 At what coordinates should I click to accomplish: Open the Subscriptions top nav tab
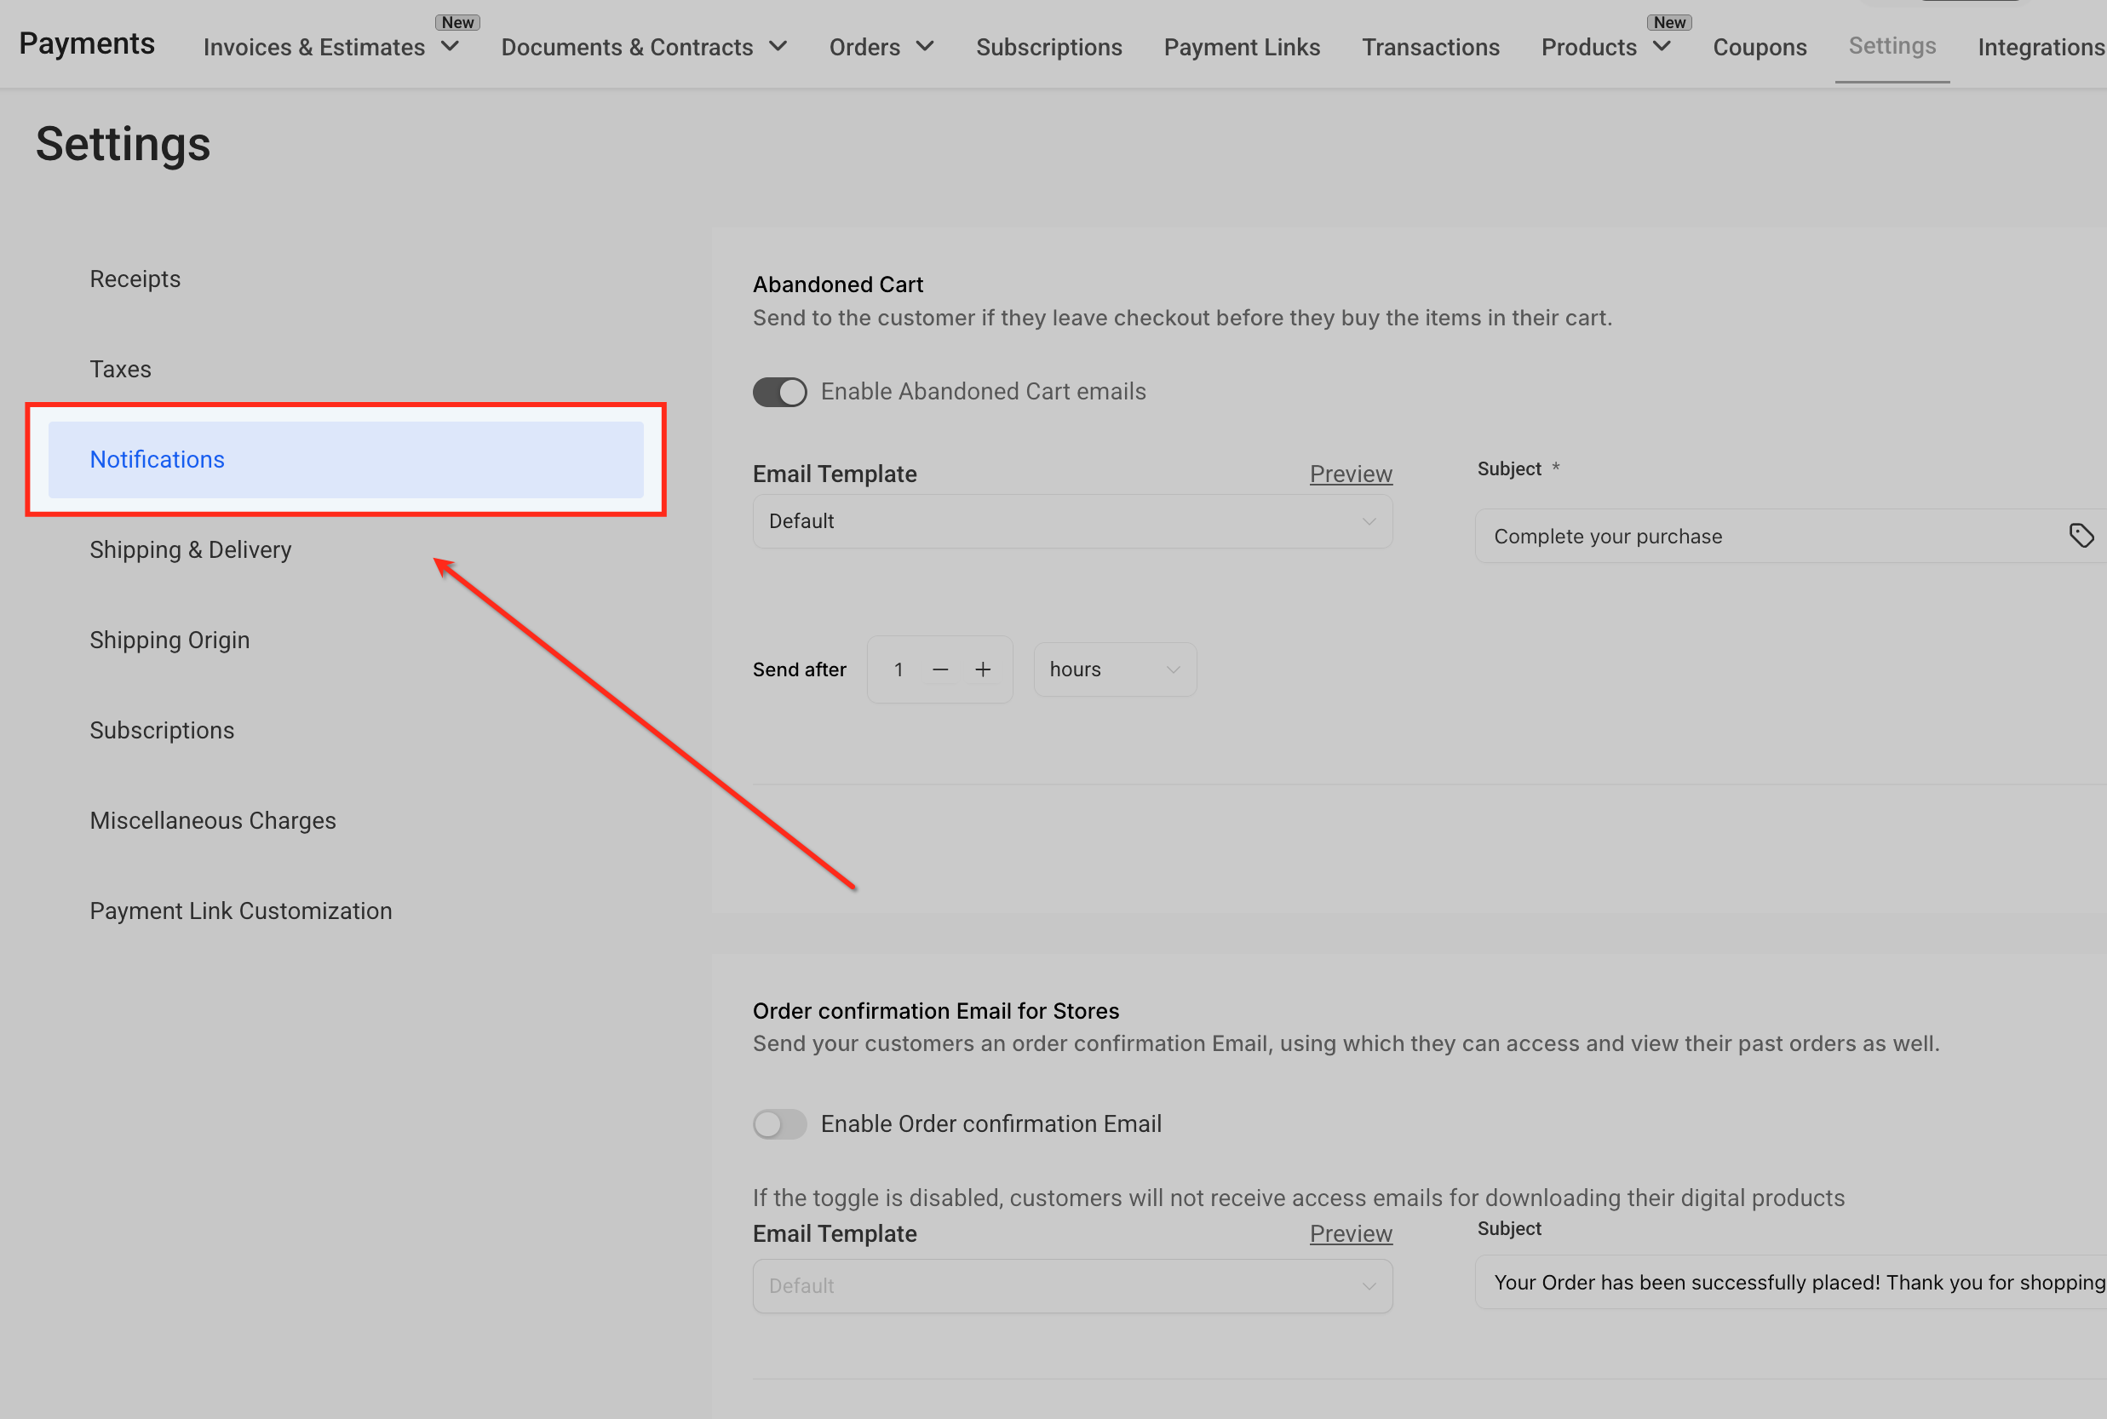pos(1048,47)
